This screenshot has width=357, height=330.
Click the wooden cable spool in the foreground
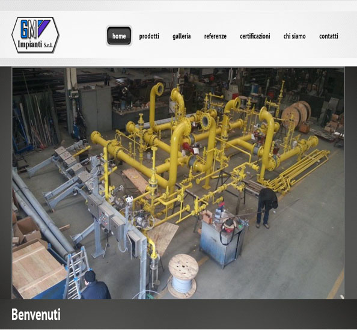pos(183,275)
